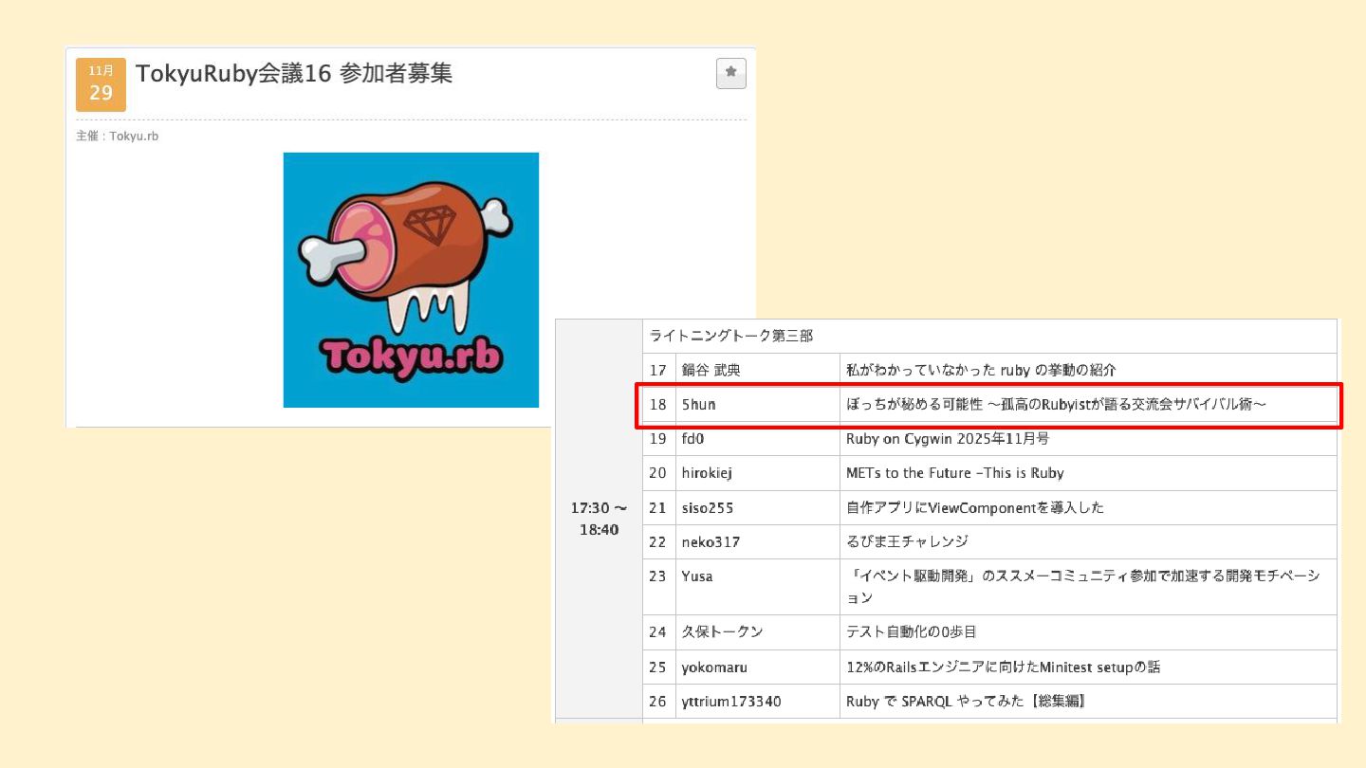Click speaker name Yusa
This screenshot has height=768, width=1366.
point(697,576)
